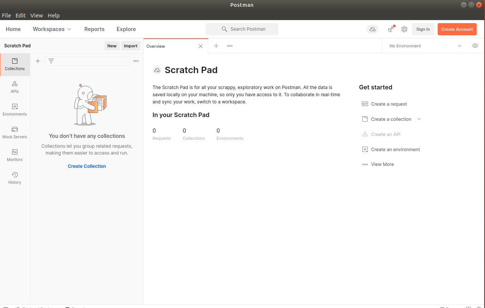Click the Sign In button
The width and height of the screenshot is (485, 308).
[423, 29]
